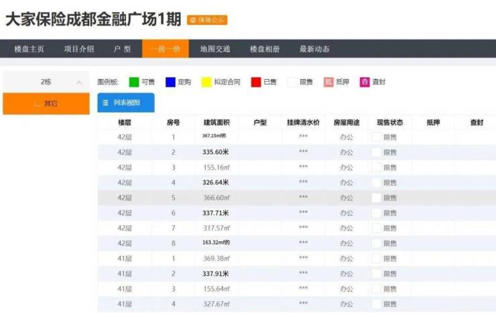Viewport: 496px width, 313px height.
Task: Click status box for 42层 room 4
Action: click(376, 182)
